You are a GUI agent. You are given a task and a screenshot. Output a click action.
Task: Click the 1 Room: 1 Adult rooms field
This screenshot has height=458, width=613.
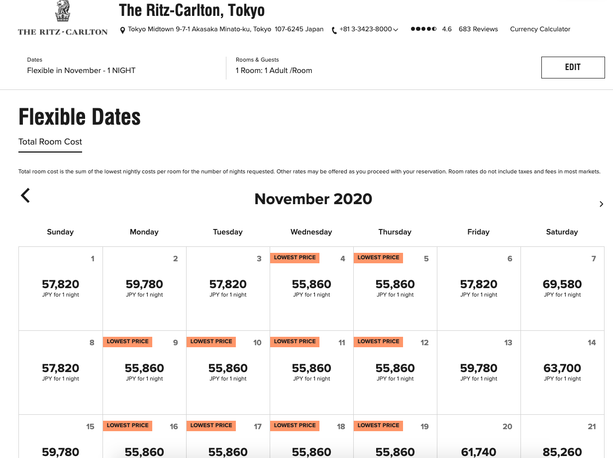coord(274,71)
